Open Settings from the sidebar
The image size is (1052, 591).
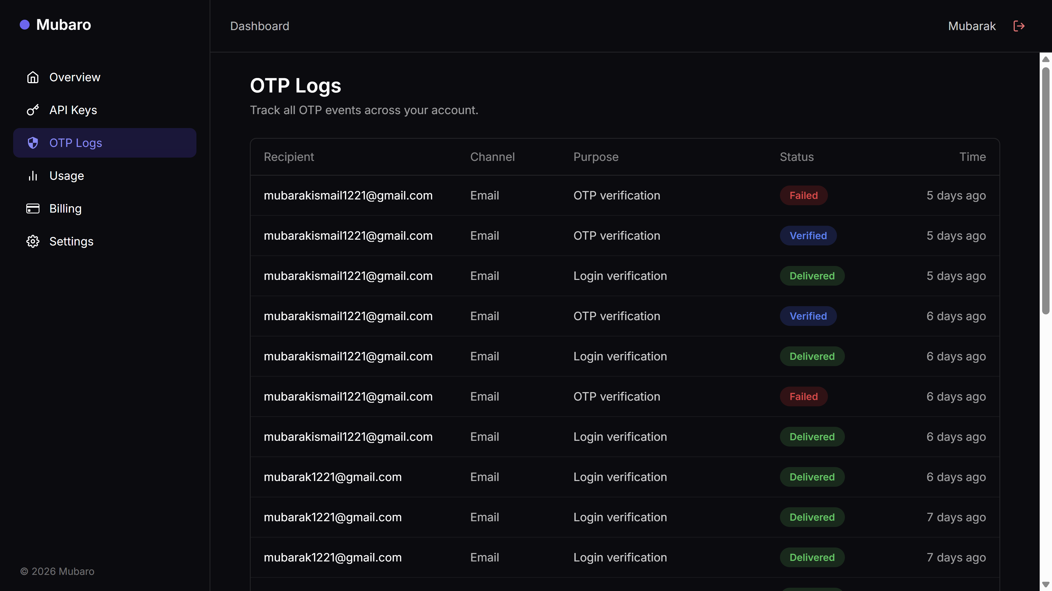click(105, 241)
